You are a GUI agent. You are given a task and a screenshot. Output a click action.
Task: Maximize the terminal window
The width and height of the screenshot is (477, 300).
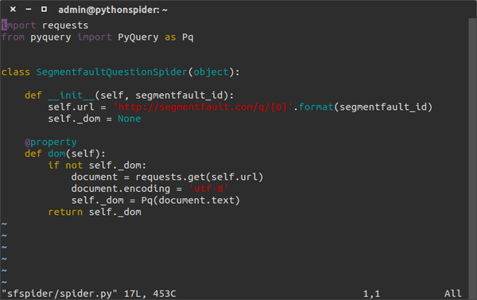click(x=44, y=10)
